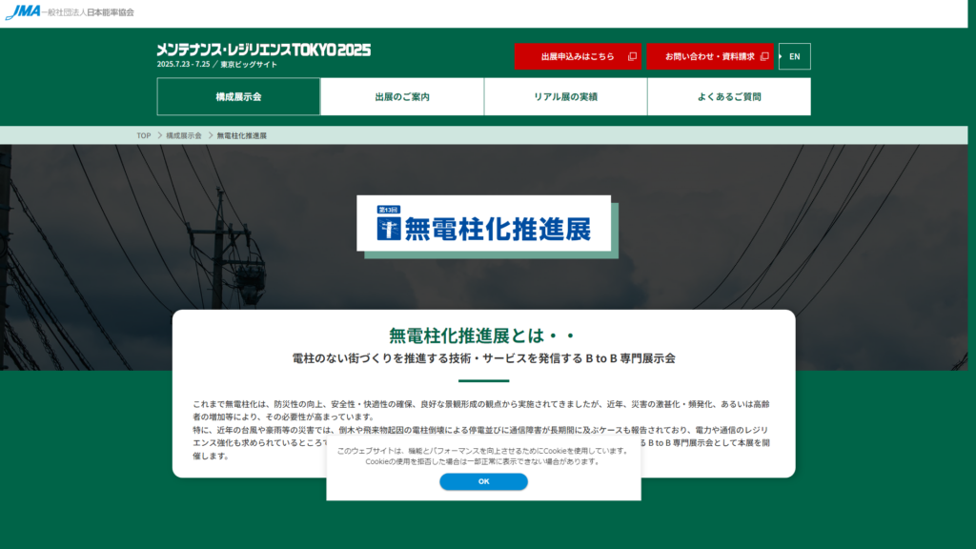Image resolution: width=976 pixels, height=549 pixels.
Task: Click the JMA logo at top left
Action: coord(23,11)
